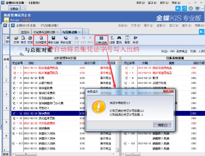Click 保存全部 (Save all) icon
The width and height of the screenshot is (205, 156).
point(66,40)
